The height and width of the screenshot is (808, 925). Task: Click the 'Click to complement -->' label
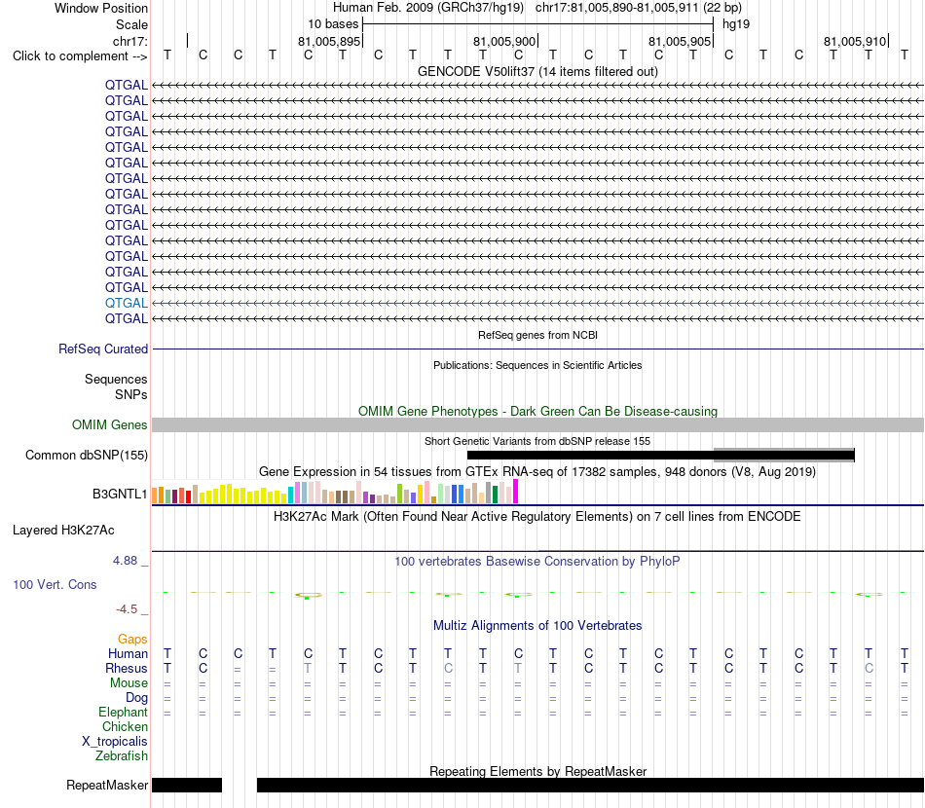(x=80, y=56)
